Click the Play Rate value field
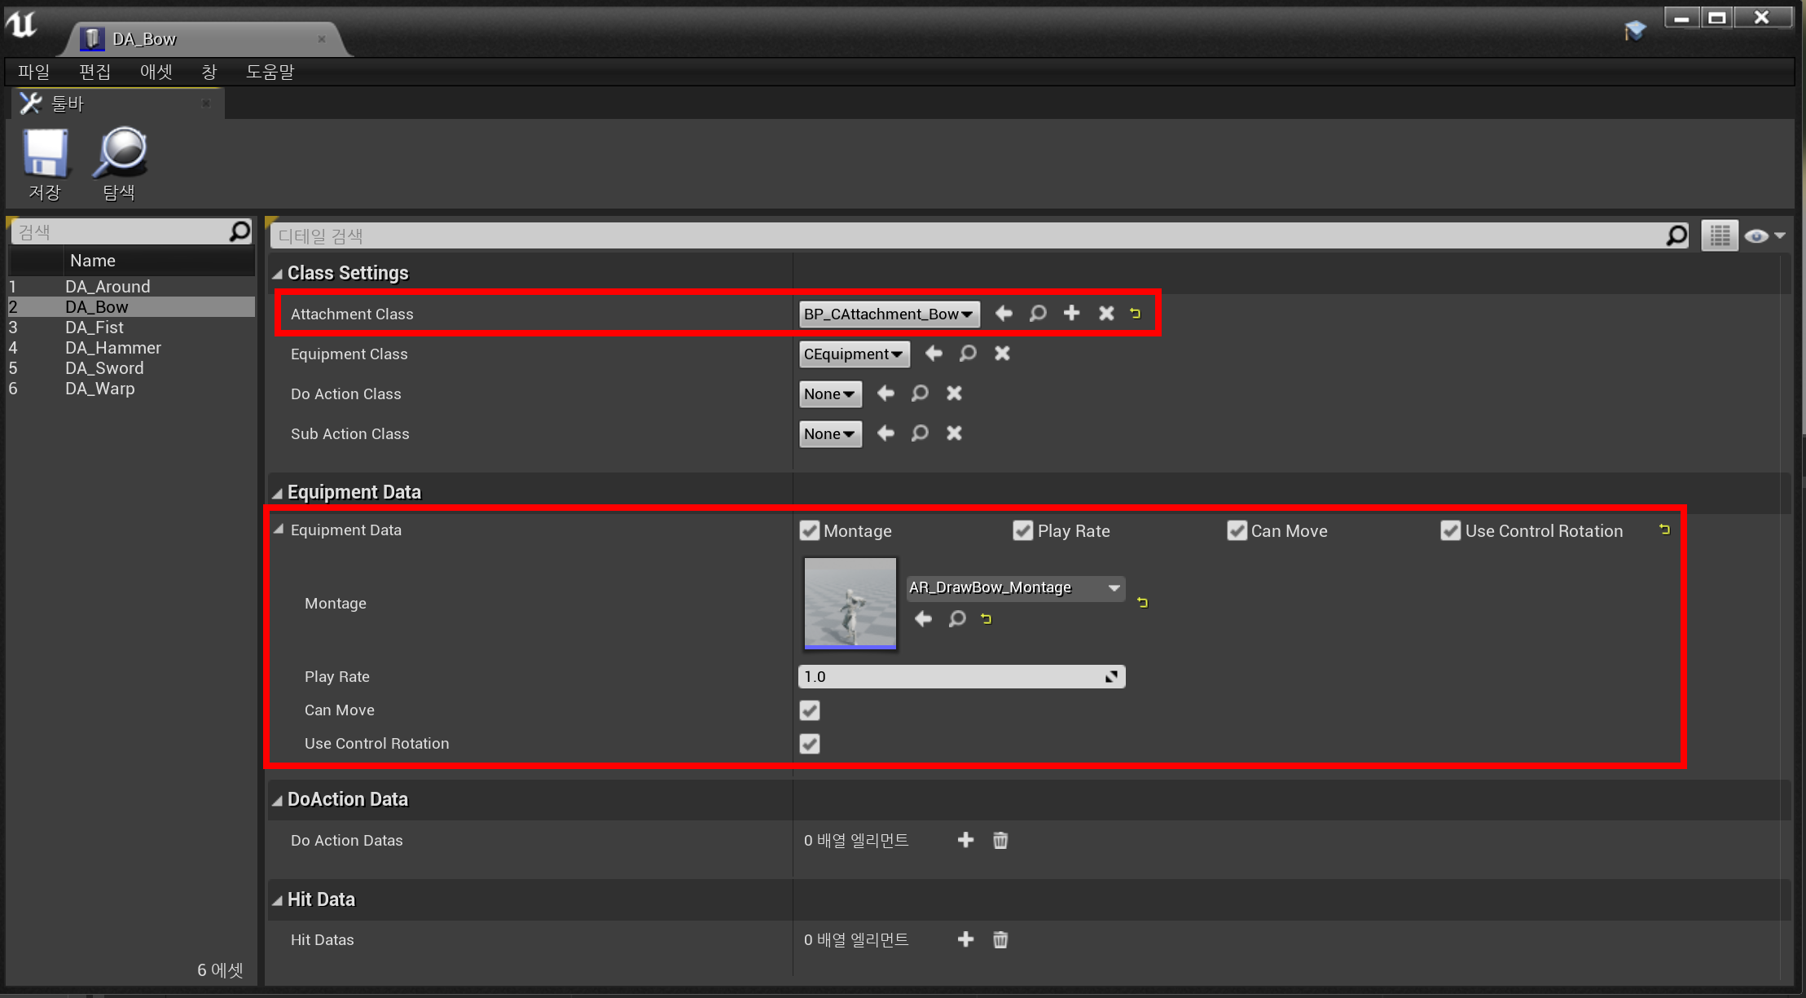 click(x=949, y=676)
